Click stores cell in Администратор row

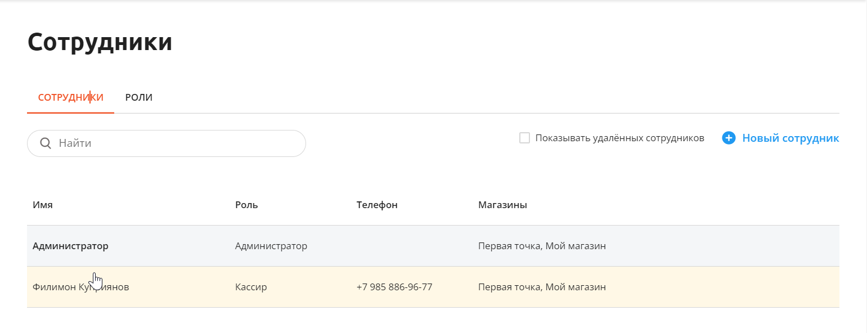pos(542,246)
